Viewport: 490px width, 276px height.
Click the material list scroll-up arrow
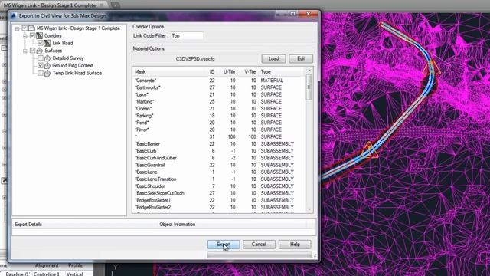(309, 71)
